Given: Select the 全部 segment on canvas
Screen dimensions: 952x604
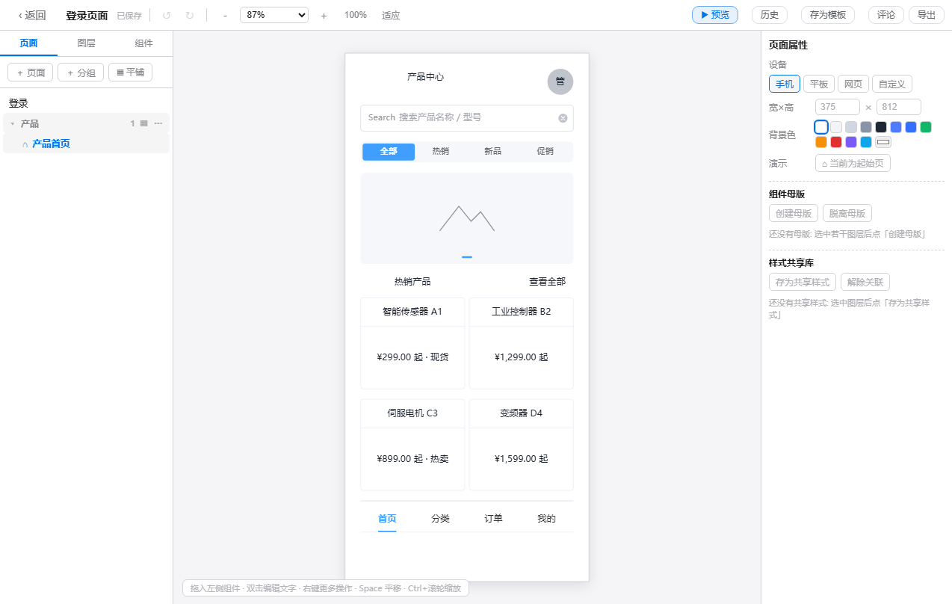Looking at the screenshot, I should (x=389, y=152).
